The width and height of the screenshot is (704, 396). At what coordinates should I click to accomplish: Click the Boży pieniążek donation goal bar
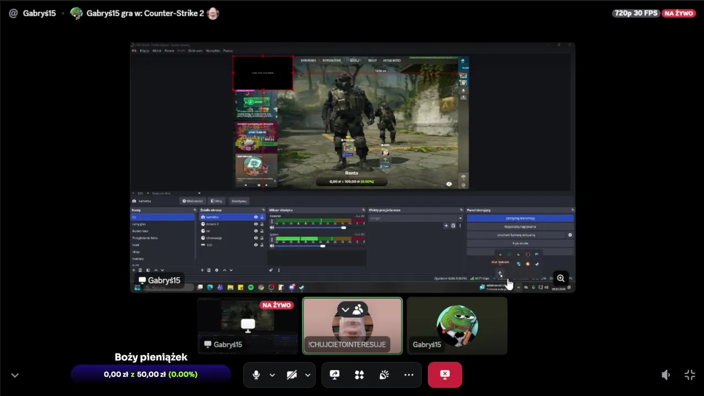(x=151, y=375)
